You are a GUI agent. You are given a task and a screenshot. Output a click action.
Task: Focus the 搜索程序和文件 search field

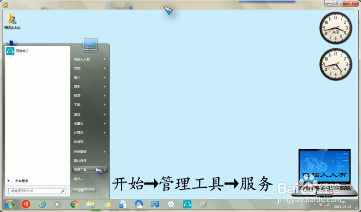click(x=37, y=191)
